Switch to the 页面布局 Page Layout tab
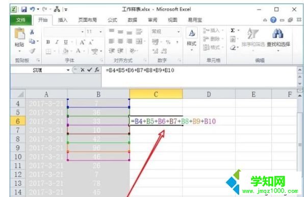 tap(87, 20)
